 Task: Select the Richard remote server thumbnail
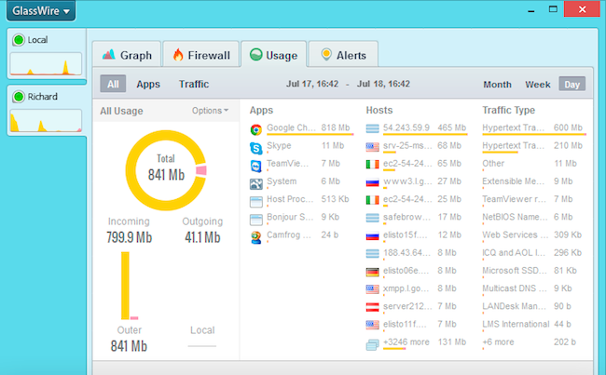(45, 111)
